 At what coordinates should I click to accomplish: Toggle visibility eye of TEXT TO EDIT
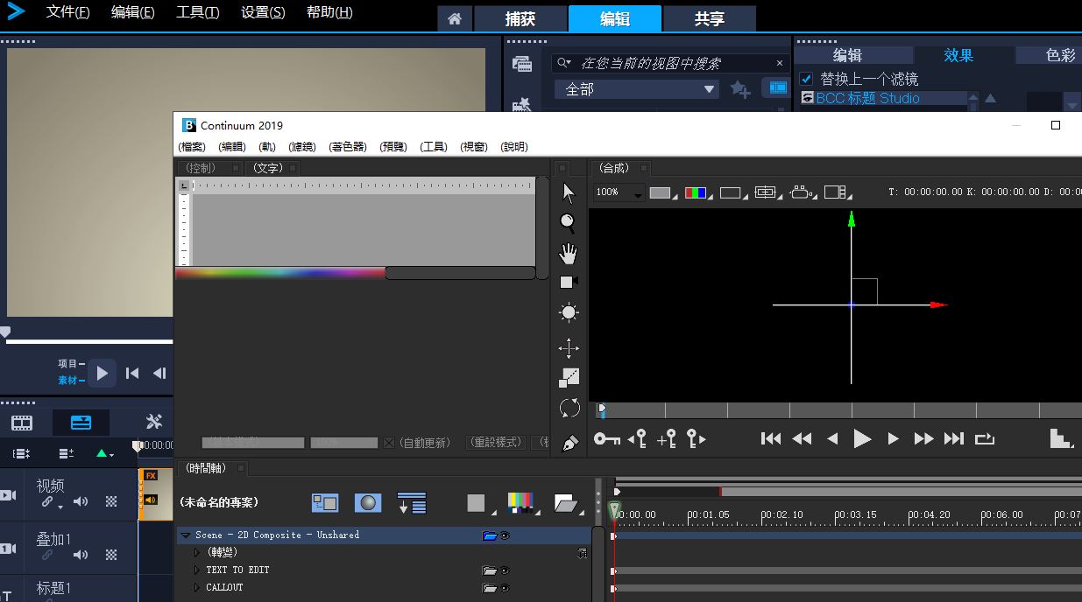(x=505, y=570)
